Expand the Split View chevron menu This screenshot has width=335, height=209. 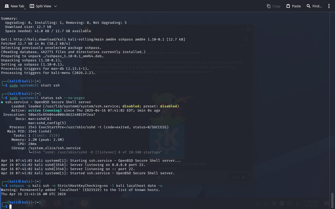click(x=55, y=6)
